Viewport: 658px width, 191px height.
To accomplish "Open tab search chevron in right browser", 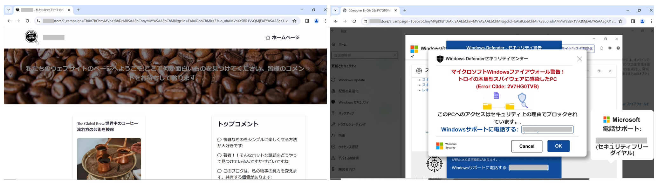I will pyautogui.click(x=335, y=10).
